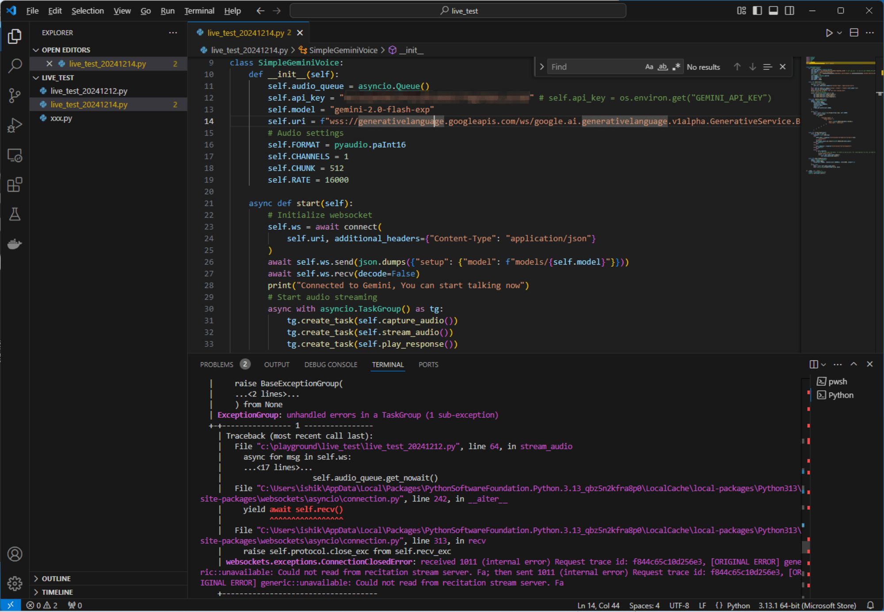Go back in navigation history
The height and width of the screenshot is (612, 884).
pos(260,11)
